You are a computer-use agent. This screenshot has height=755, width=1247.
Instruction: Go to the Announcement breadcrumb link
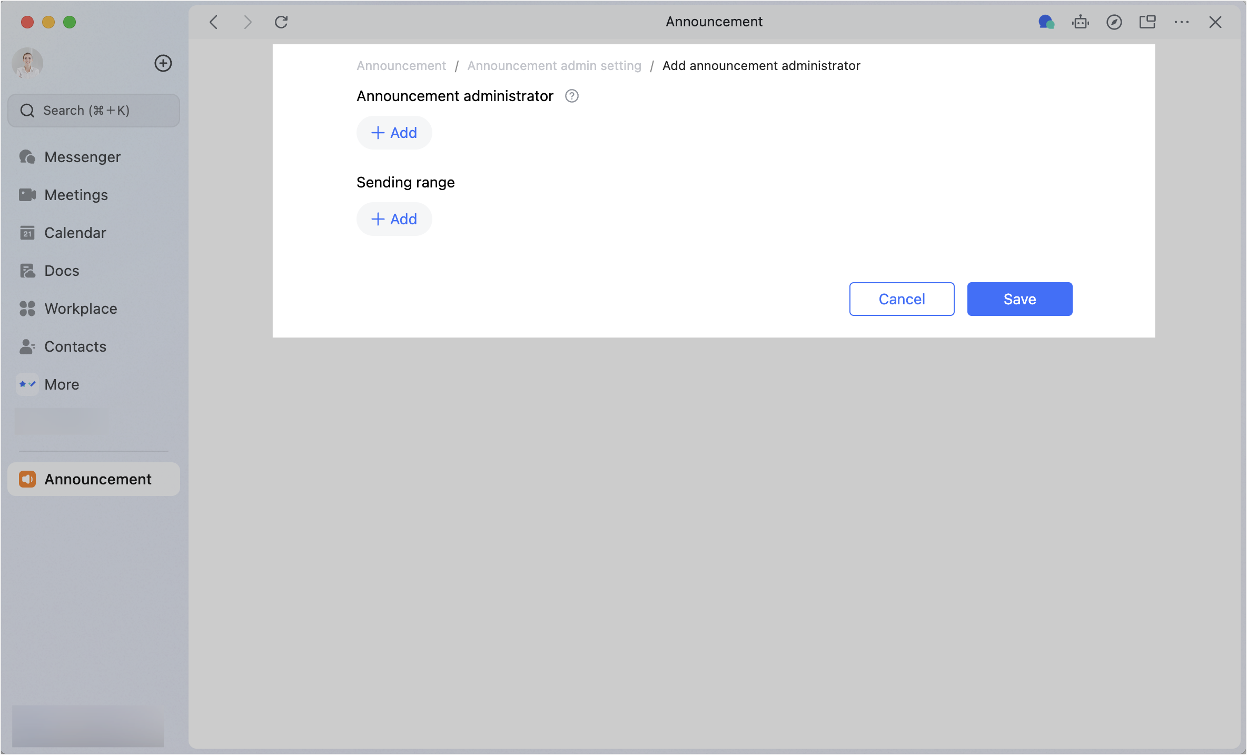pos(401,66)
